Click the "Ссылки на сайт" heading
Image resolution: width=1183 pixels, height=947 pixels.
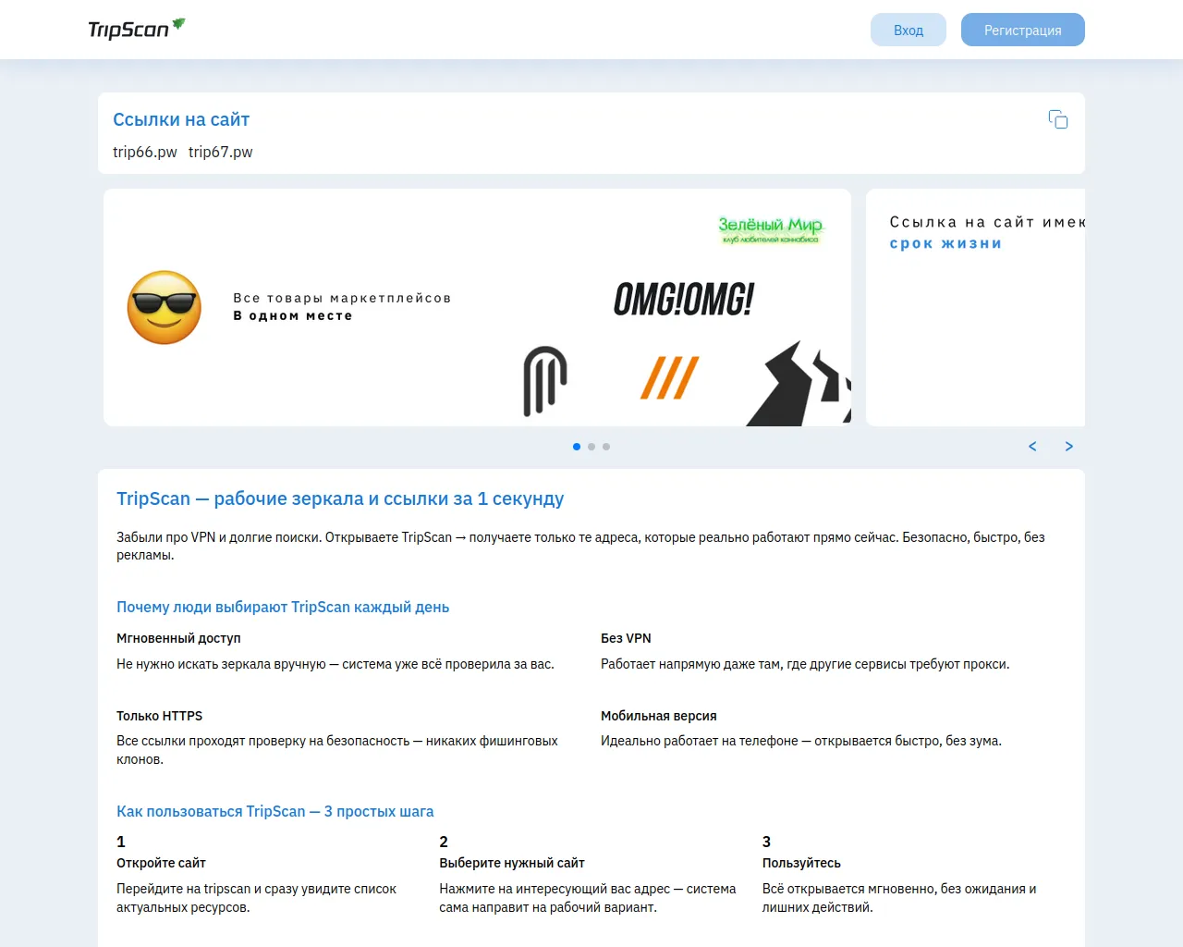click(181, 119)
